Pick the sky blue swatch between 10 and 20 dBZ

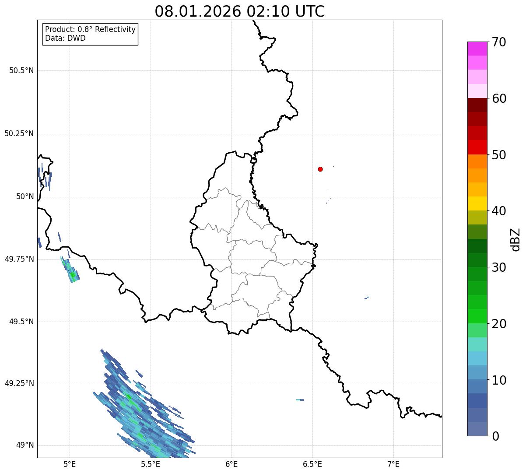pos(477,358)
